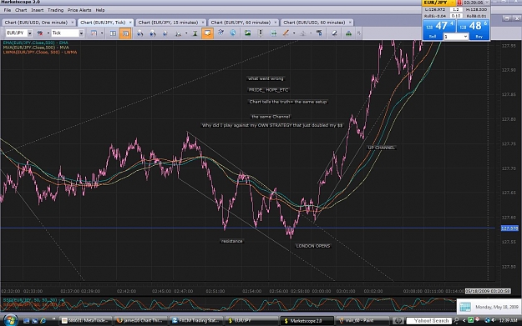Click the second zoom chart icon
The height and width of the screenshot is (326, 522).
coord(153,33)
